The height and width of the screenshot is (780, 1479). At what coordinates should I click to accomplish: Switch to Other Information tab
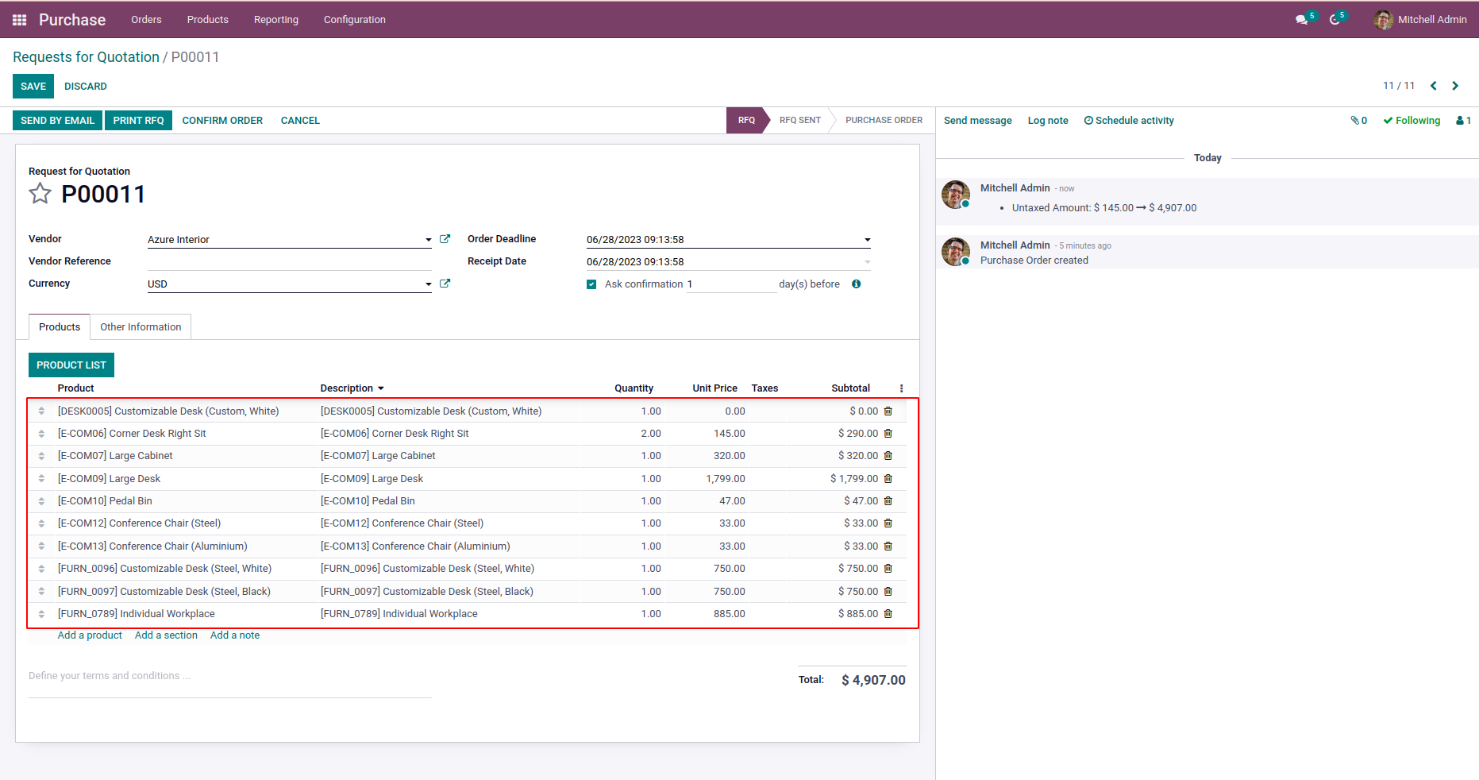pyautogui.click(x=141, y=327)
